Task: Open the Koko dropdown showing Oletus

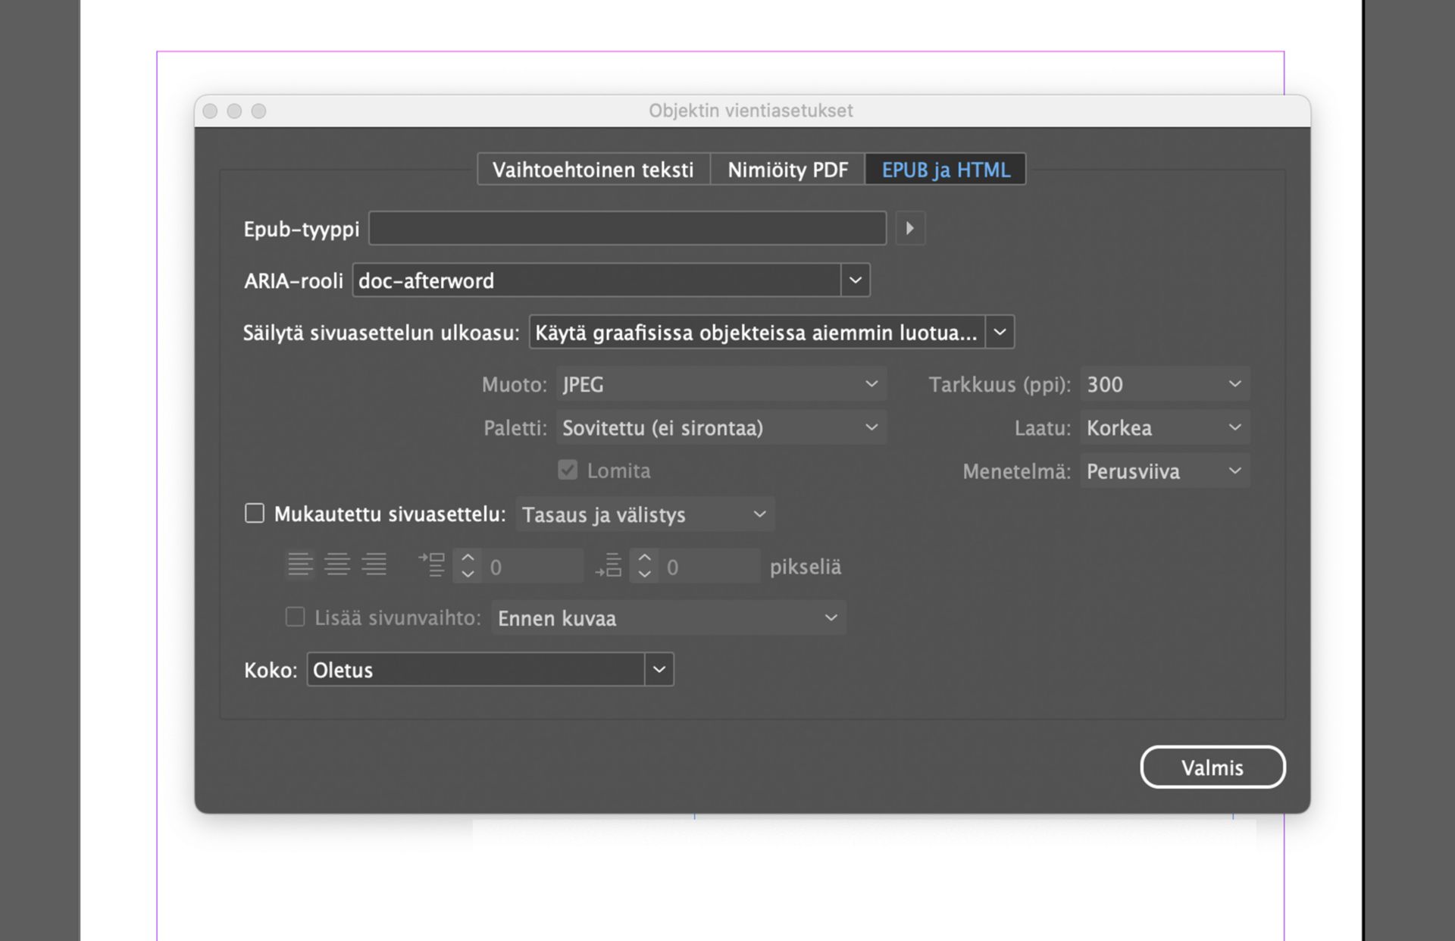Action: (659, 670)
